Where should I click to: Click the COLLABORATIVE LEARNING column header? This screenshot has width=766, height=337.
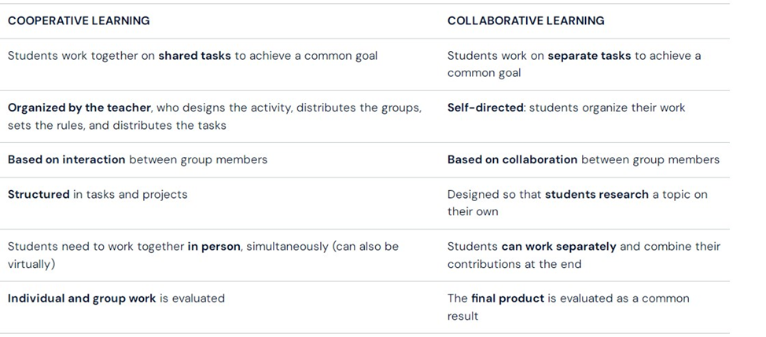[x=525, y=21]
